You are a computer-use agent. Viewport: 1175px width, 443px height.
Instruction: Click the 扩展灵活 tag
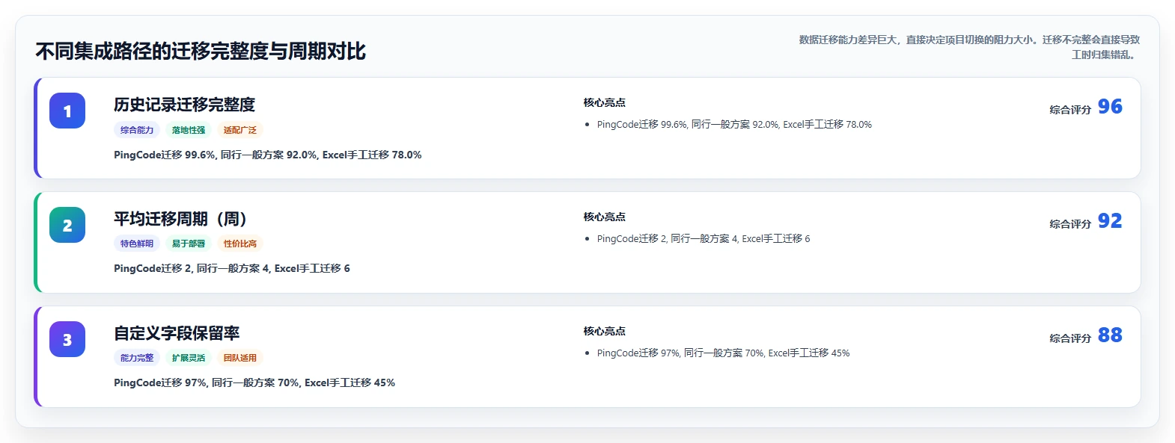coord(189,358)
